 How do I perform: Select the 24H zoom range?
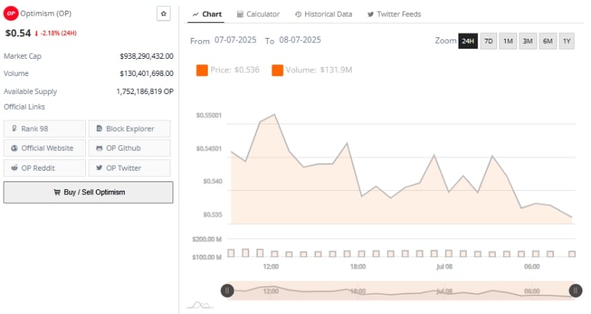pos(468,41)
